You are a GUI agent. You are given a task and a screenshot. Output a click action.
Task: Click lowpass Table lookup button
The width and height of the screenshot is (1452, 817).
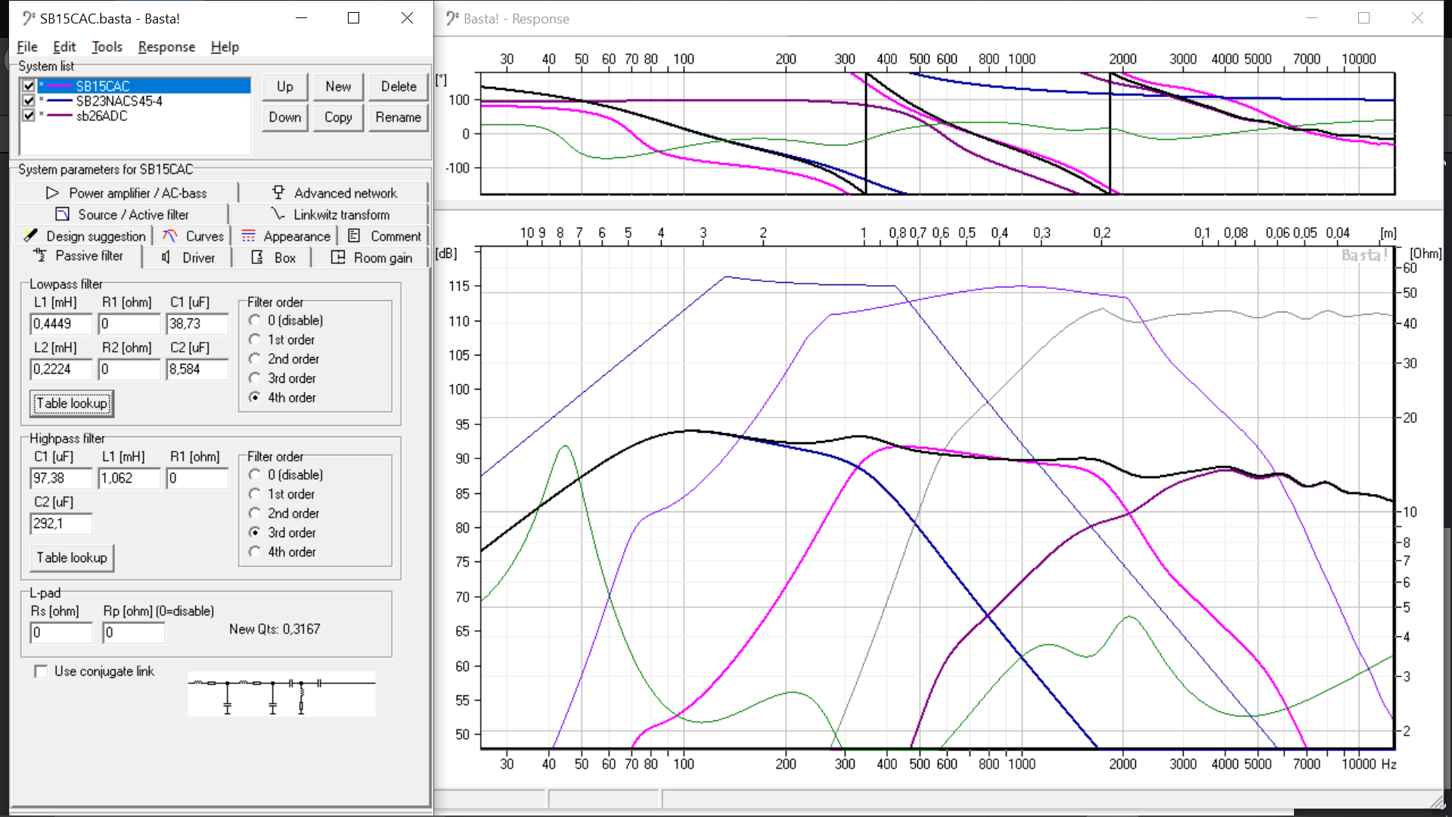click(72, 403)
